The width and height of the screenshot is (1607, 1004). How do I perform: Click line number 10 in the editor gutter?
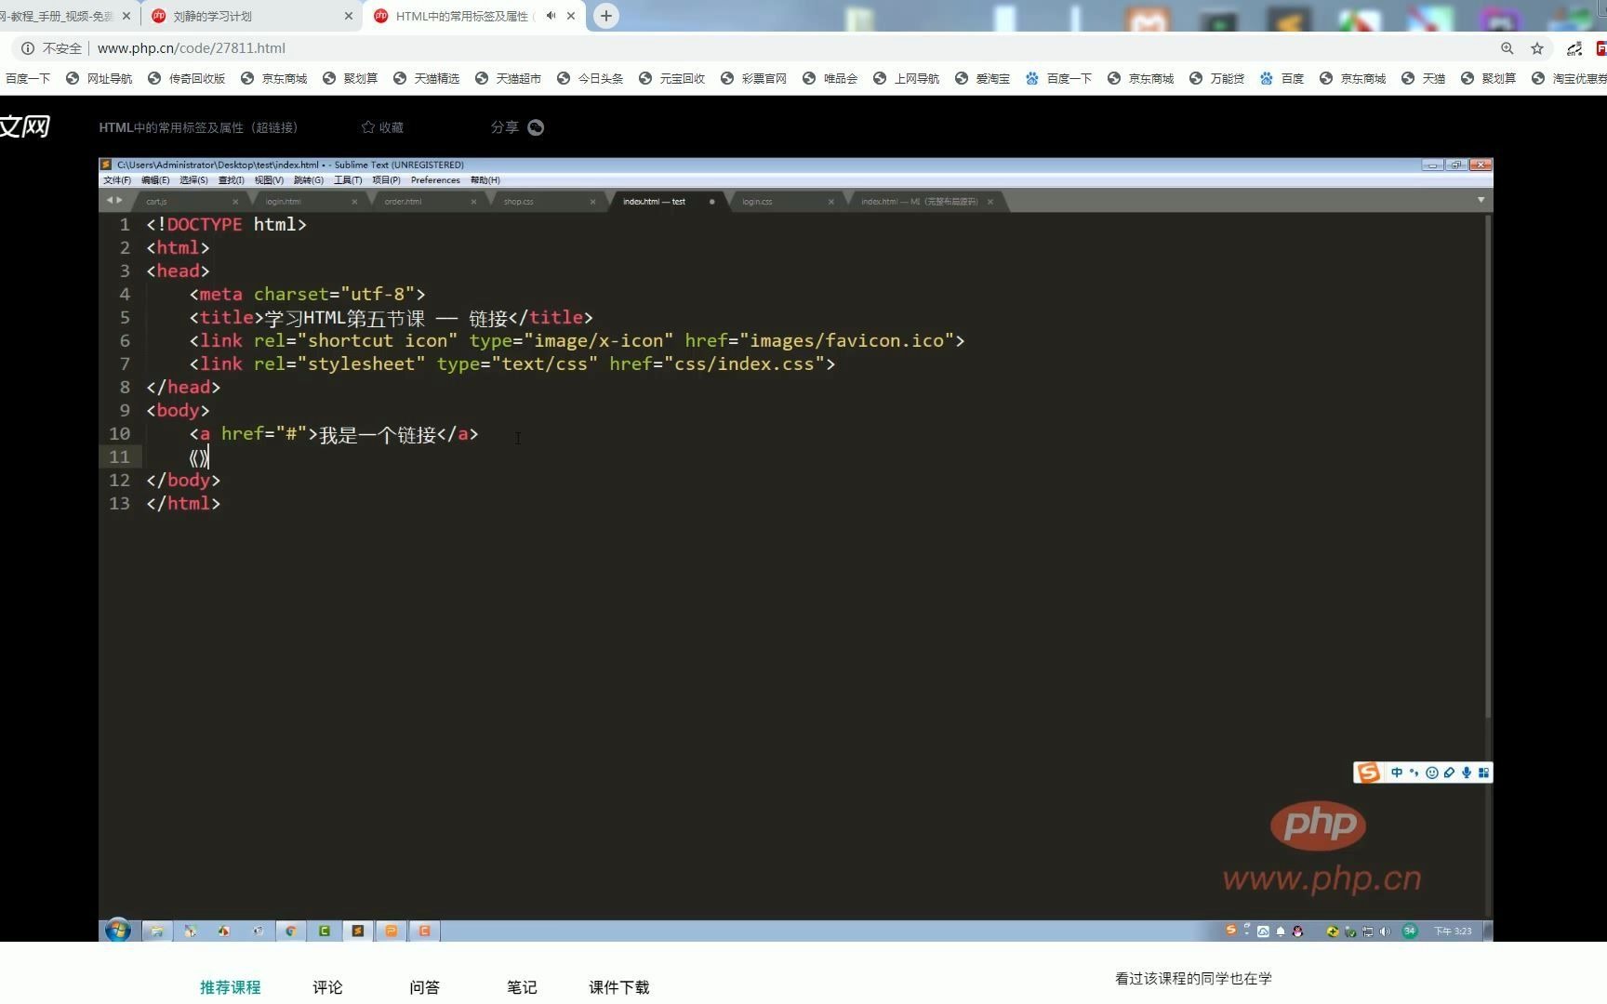tap(120, 433)
